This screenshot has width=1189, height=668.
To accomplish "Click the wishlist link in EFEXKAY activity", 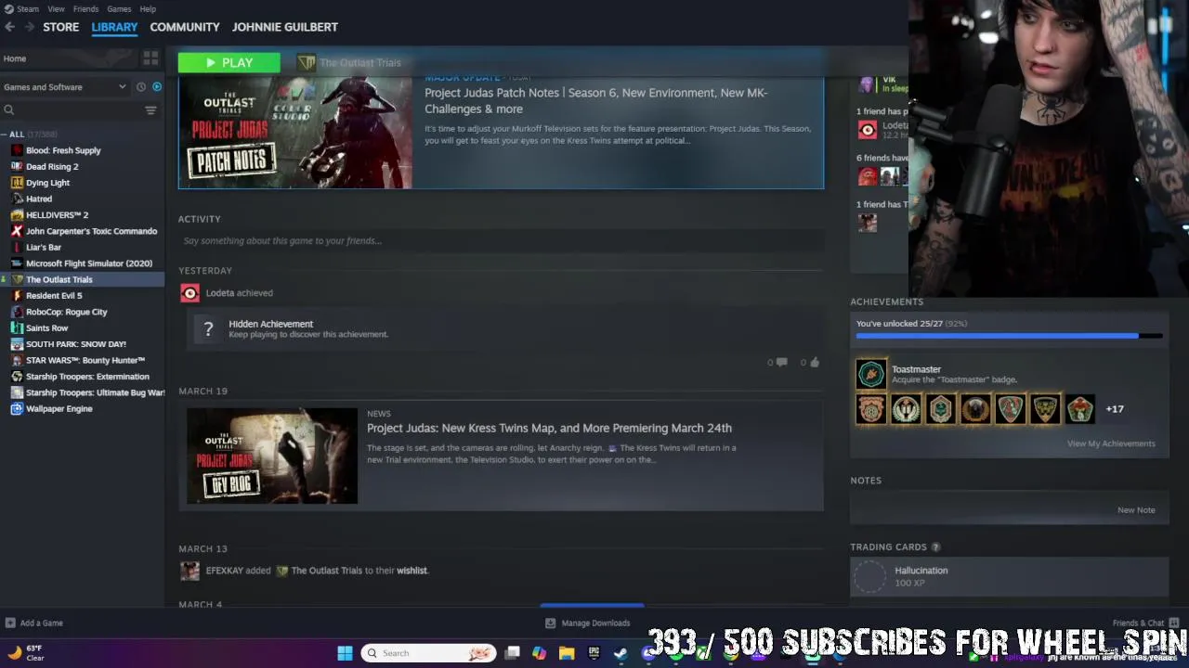I will pos(412,571).
